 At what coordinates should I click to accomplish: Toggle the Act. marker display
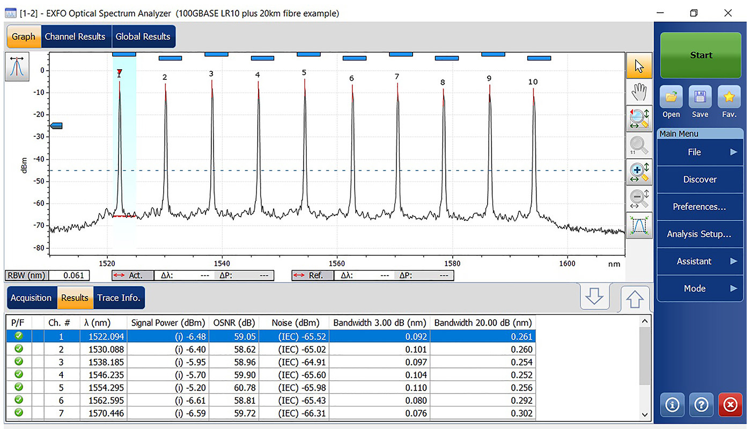133,275
